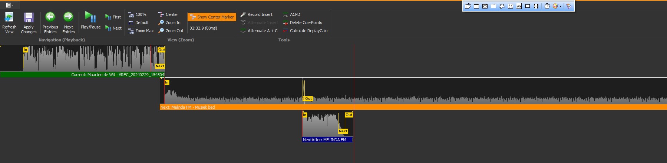Click NextAfter: MELINDA FM track label
The image size is (667, 163).
point(328,140)
